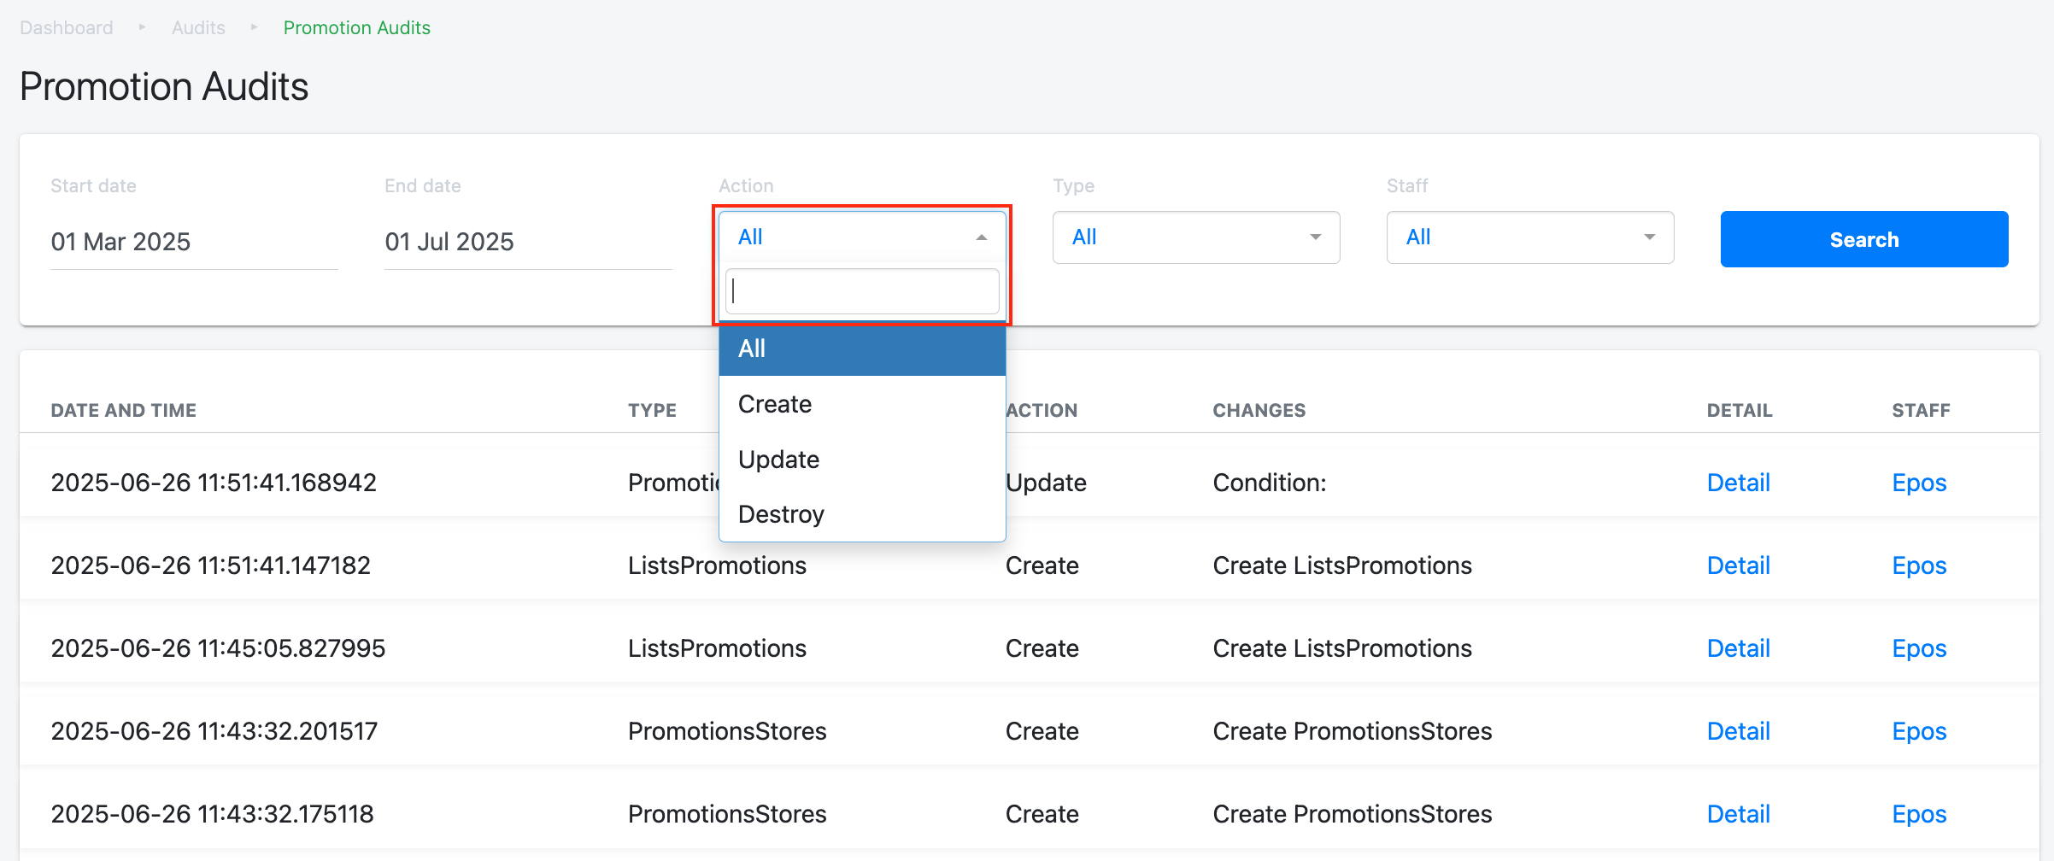Select Create in the Action list
2054x861 pixels.
pyautogui.click(x=775, y=404)
